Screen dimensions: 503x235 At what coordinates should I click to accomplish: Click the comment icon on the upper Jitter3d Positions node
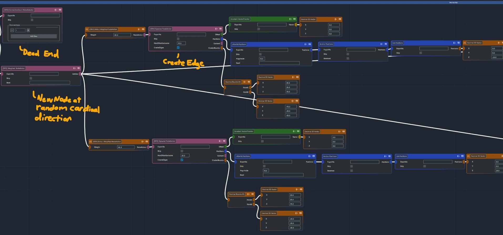coord(310,44)
